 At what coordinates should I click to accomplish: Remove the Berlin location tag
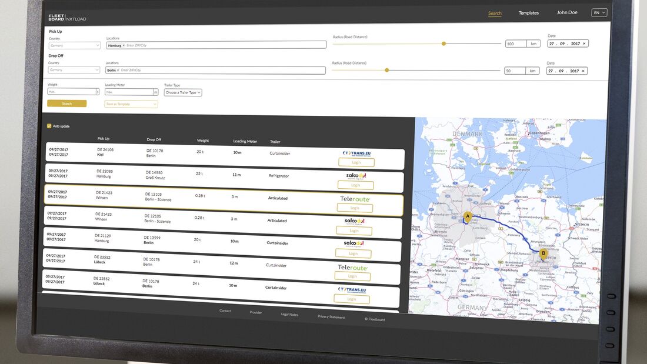[118, 70]
